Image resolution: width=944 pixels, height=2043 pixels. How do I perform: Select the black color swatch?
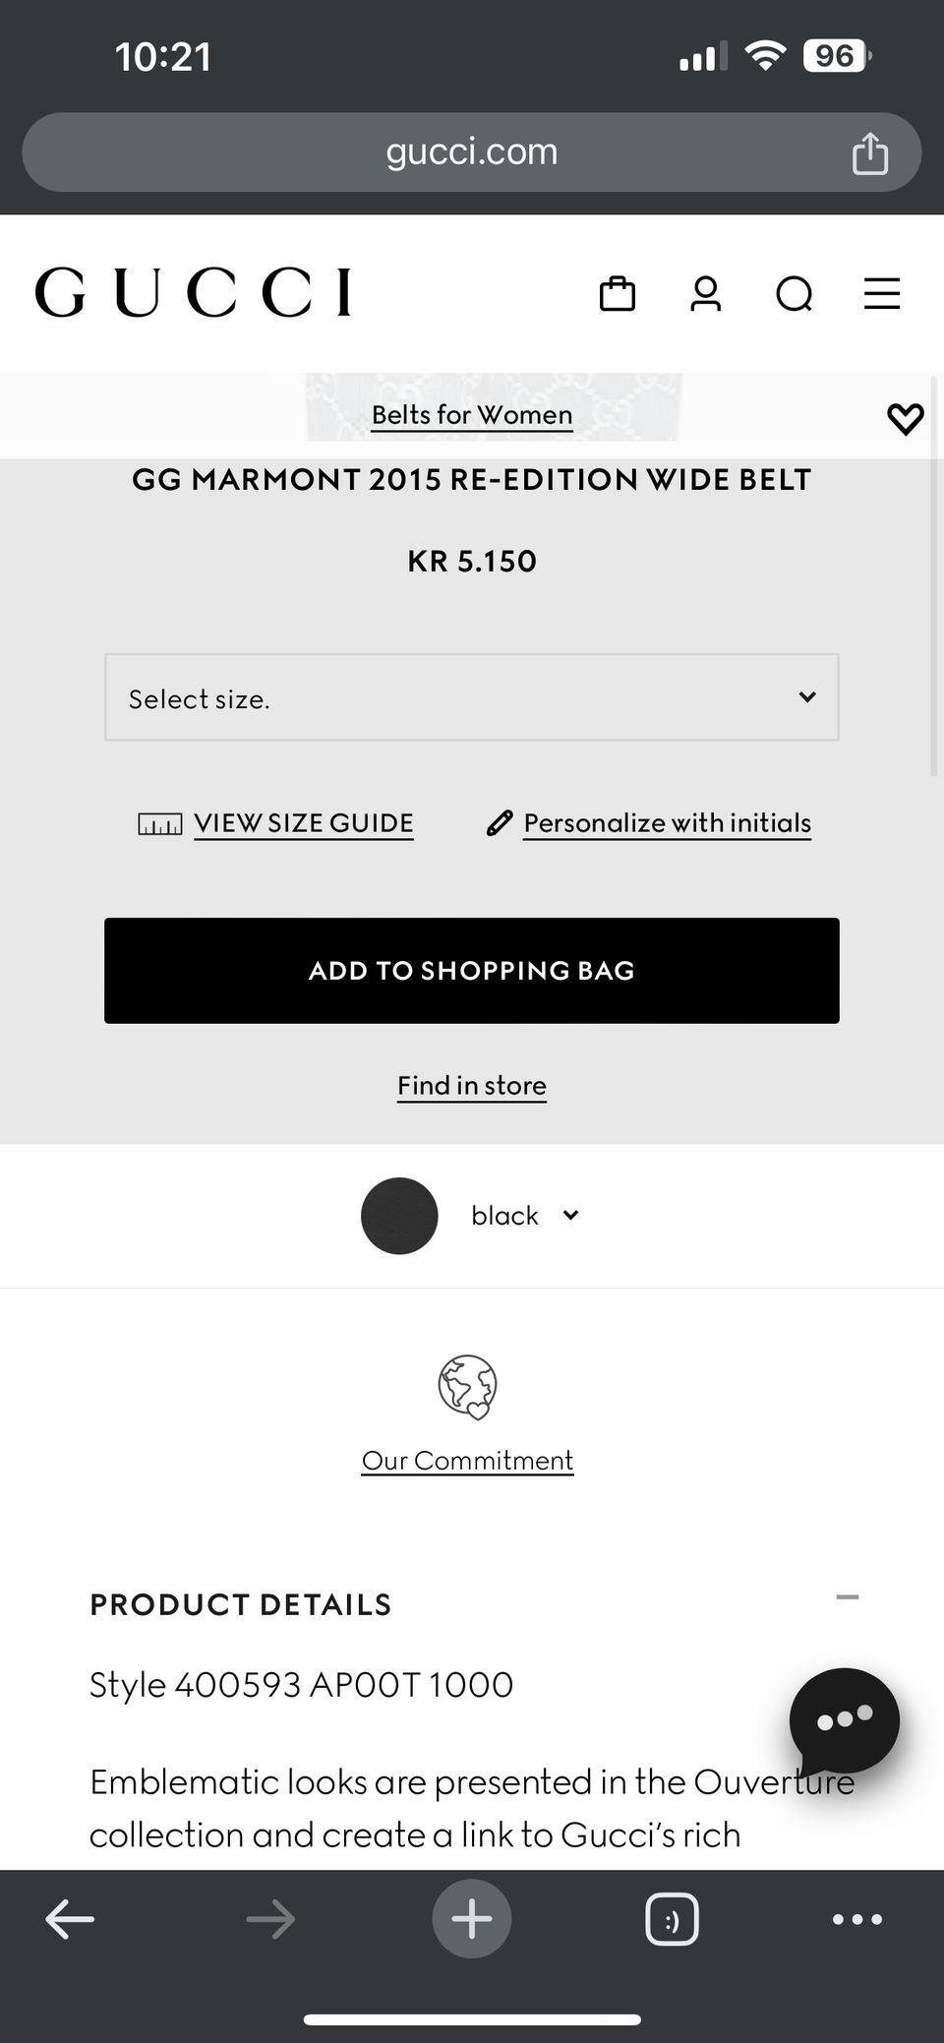click(x=399, y=1216)
